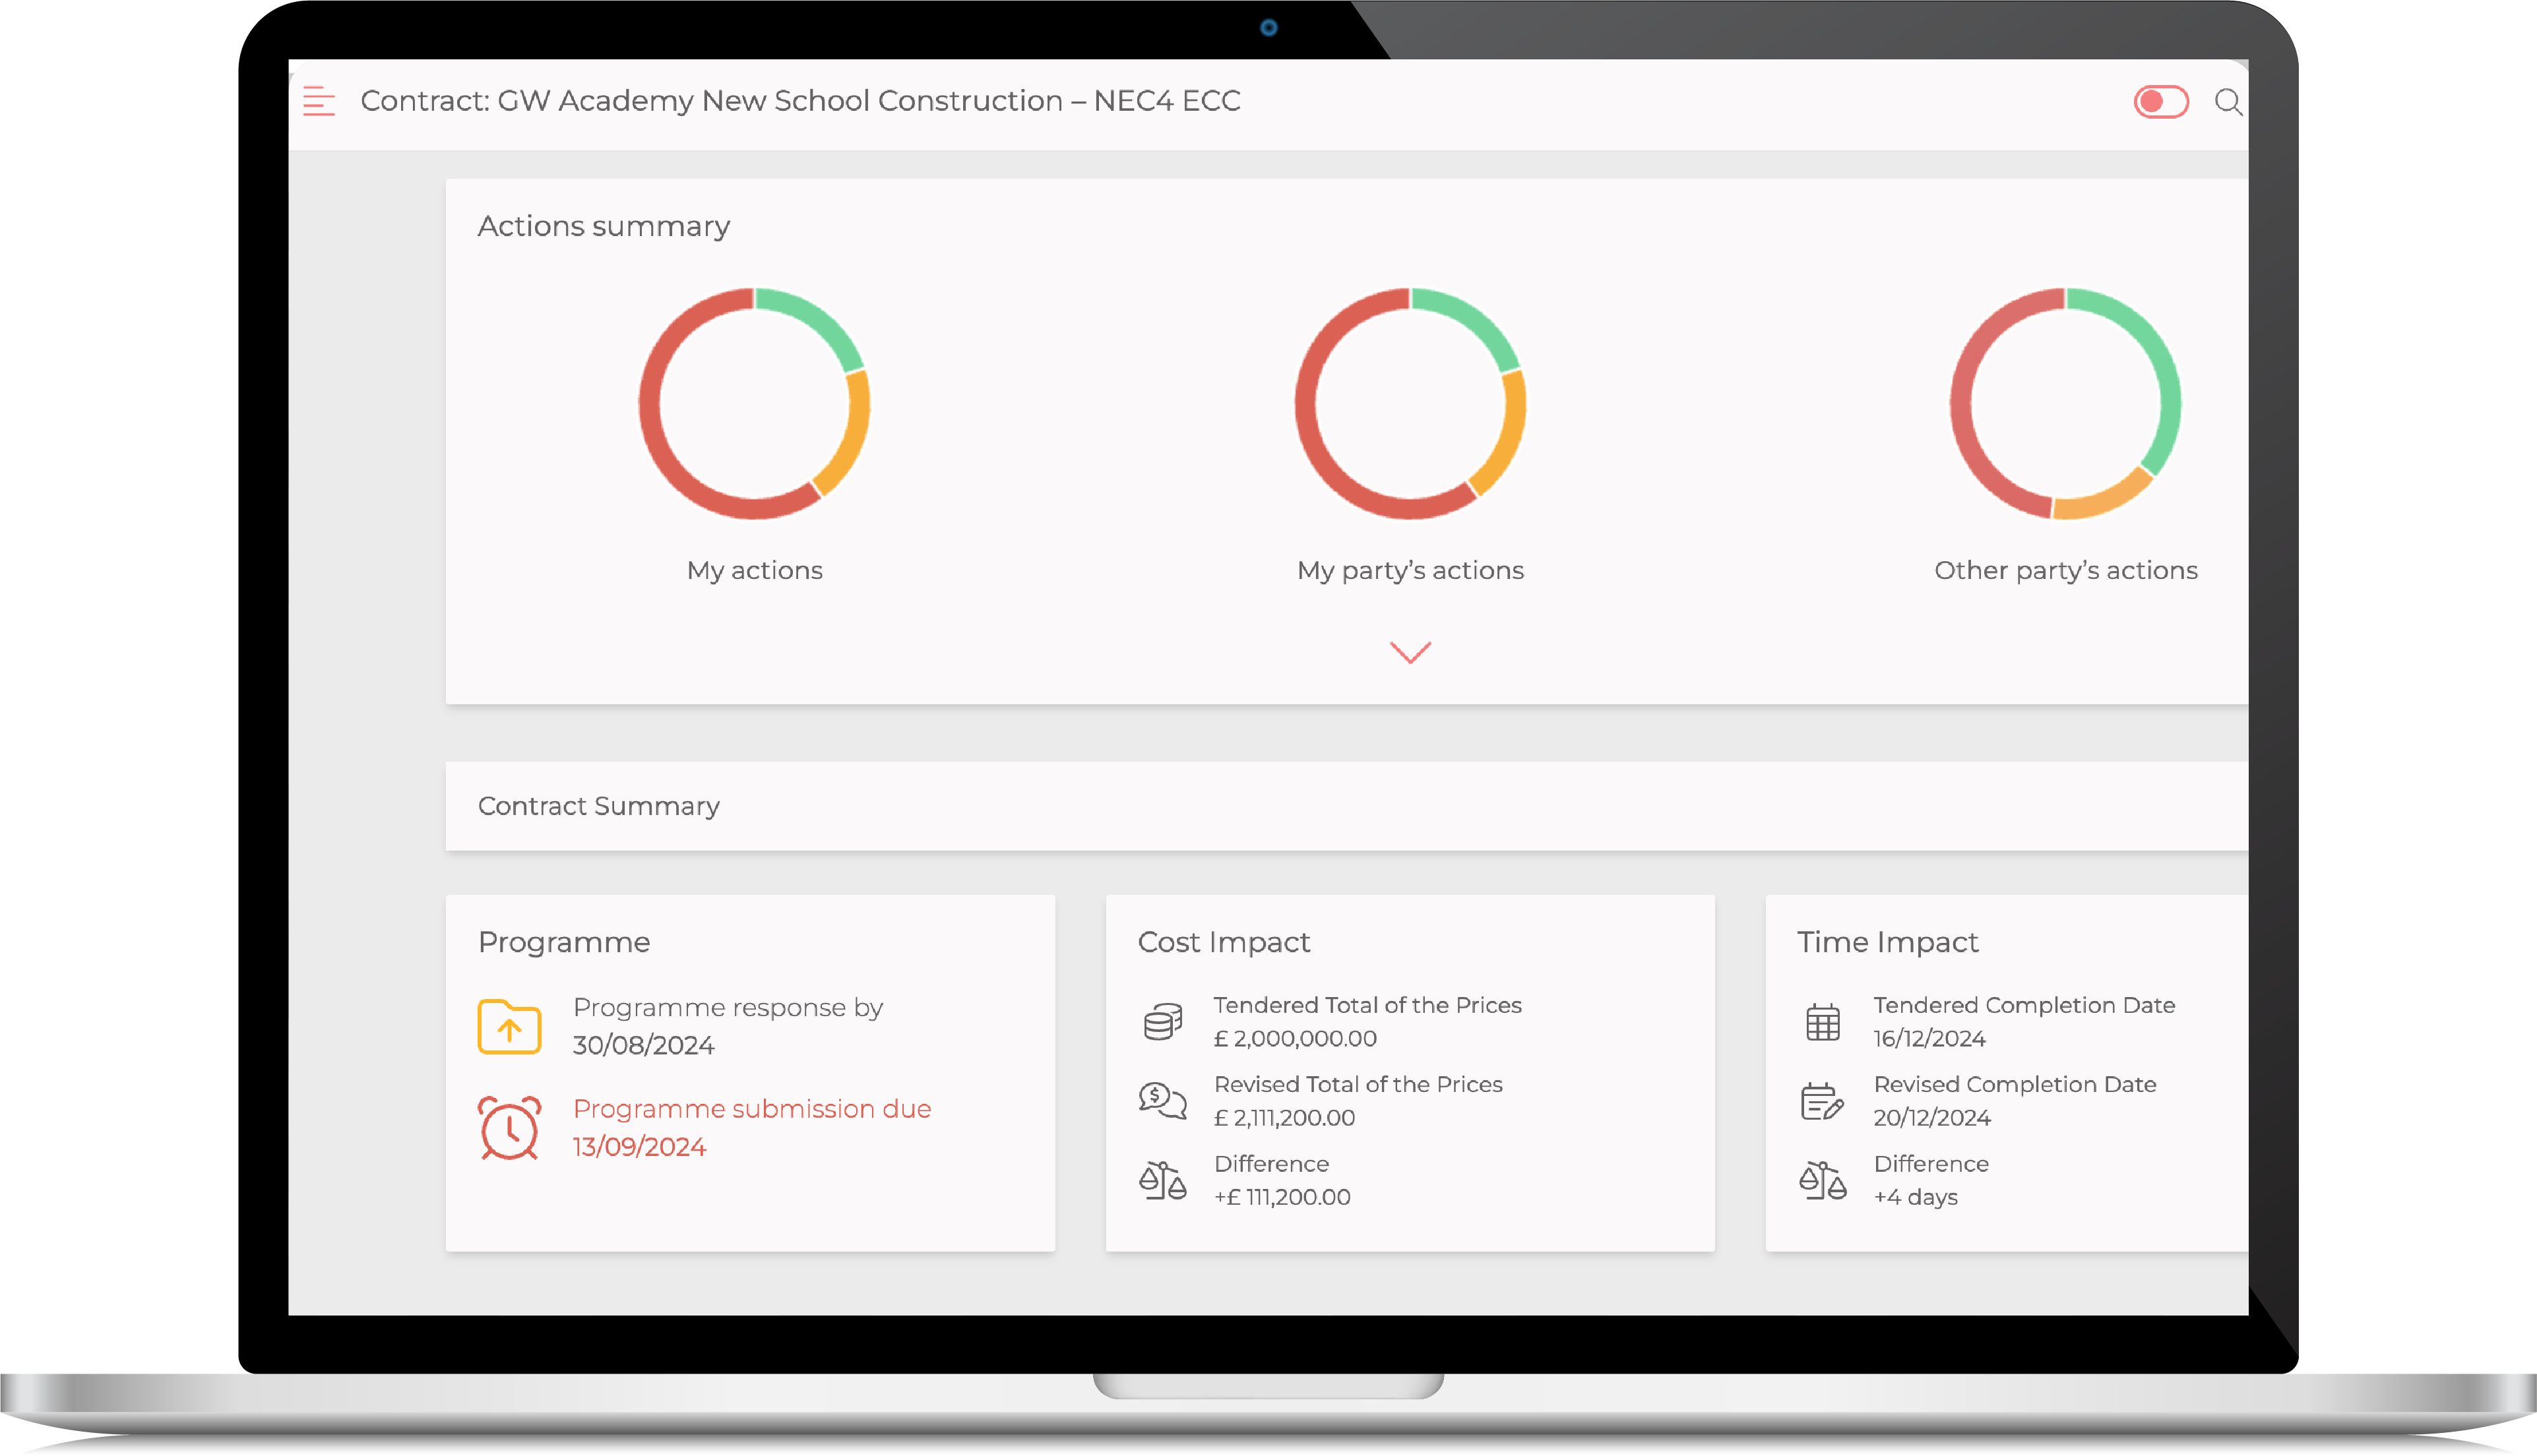Click the 'Programme' card title
The image size is (2537, 1456).
(x=564, y=942)
